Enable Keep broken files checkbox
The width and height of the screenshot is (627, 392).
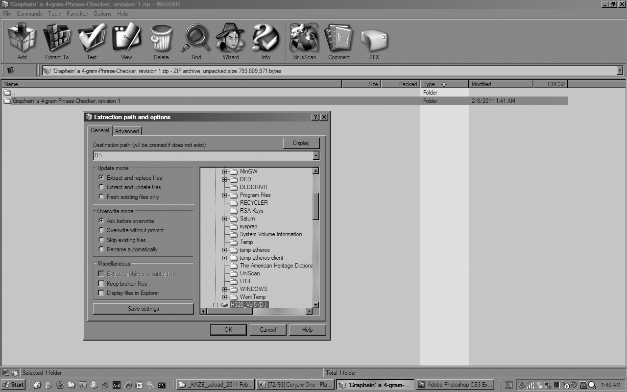coord(101,284)
